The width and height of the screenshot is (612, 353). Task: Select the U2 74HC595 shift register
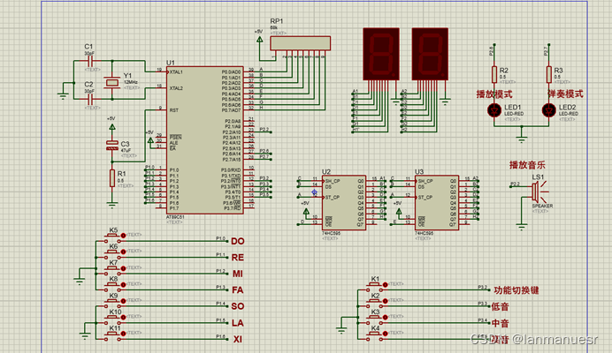coord(344,203)
